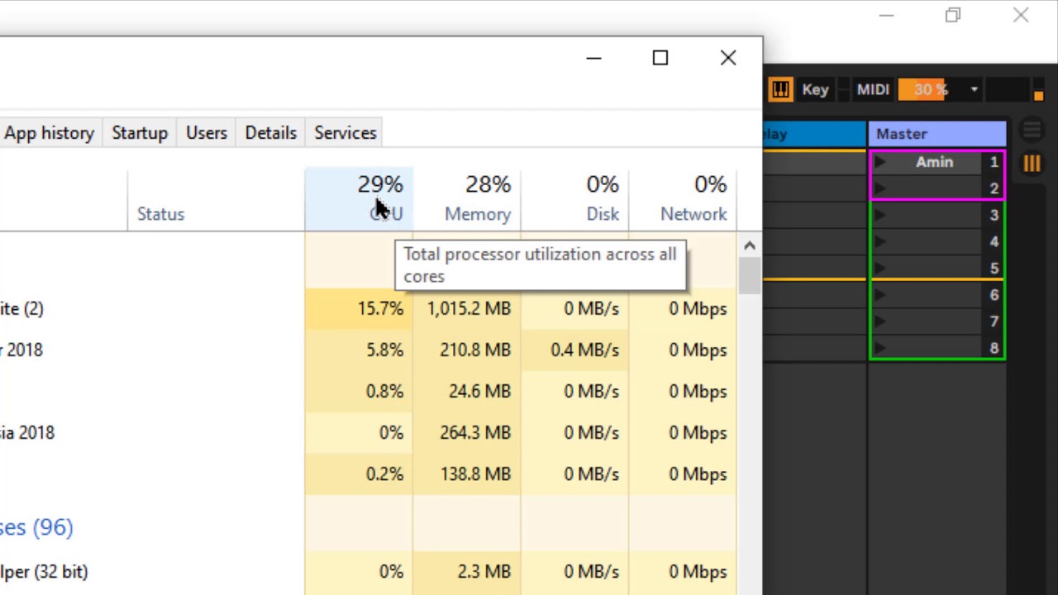This screenshot has width=1058, height=595.
Task: Switch to Arrangement view selector icon
Action: tap(1032, 131)
